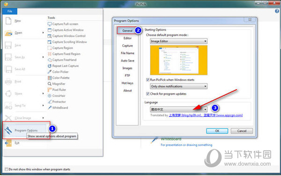The height and width of the screenshot is (176, 281).
Task: Click the Repeat Last Capture icon
Action: 50,66
